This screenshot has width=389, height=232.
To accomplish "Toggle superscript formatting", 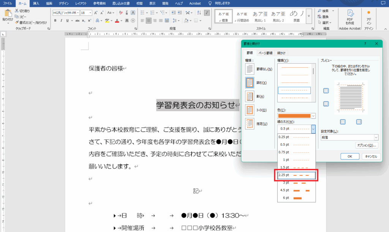I will (x=90, y=21).
